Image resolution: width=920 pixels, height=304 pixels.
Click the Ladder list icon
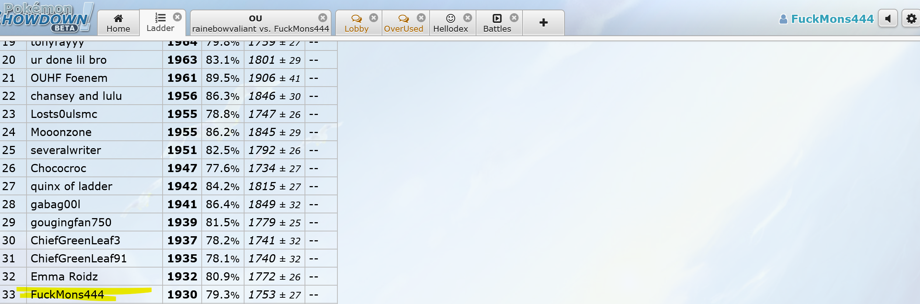click(160, 18)
